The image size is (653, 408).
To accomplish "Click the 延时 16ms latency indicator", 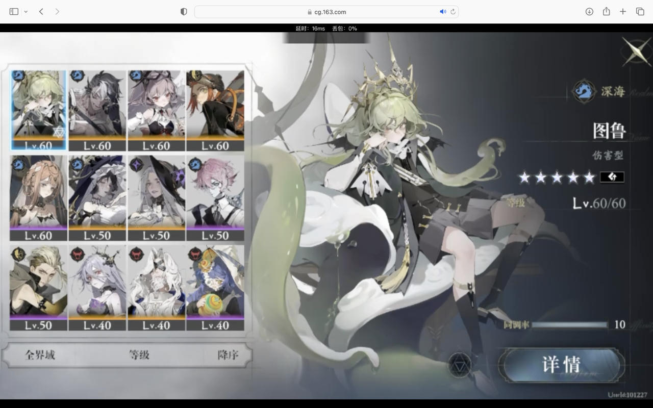I will pyautogui.click(x=310, y=29).
